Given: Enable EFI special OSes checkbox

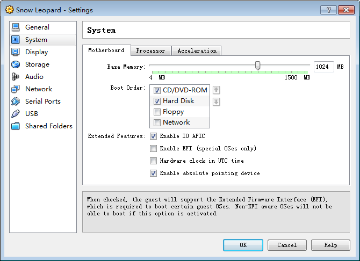Looking at the screenshot, I should (153, 149).
